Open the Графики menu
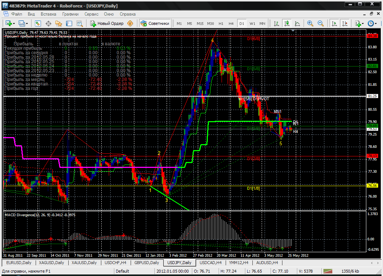Image resolution: width=383 pixels, height=276 pixels. click(70, 14)
